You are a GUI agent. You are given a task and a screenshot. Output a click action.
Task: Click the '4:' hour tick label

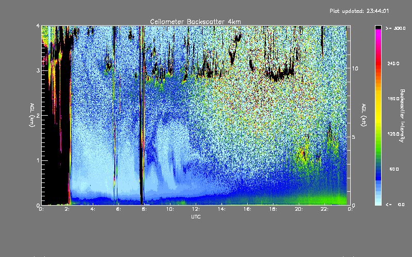[x=93, y=209]
